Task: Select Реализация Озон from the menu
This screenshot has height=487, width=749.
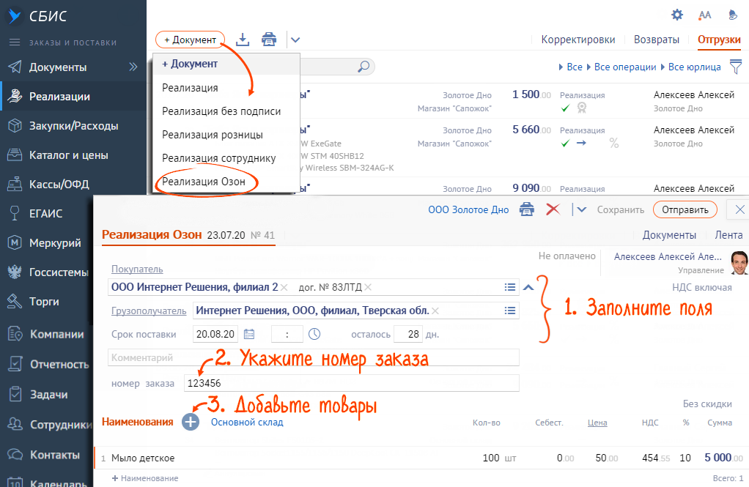Action: (x=209, y=181)
